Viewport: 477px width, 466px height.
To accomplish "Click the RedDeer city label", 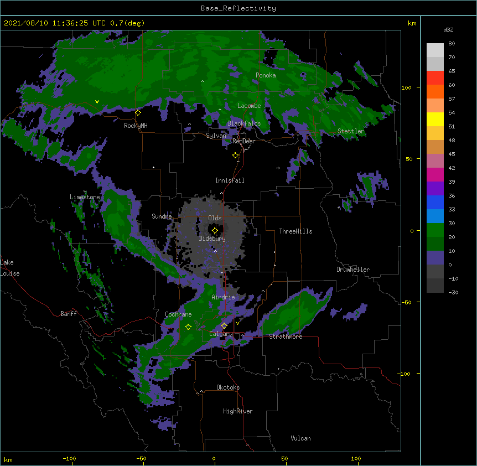I will [x=243, y=141].
